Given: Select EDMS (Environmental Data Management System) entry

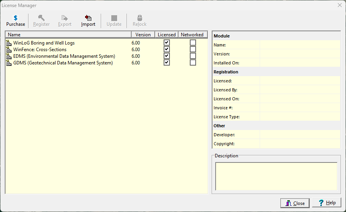Looking at the screenshot, I should [x=64, y=56].
